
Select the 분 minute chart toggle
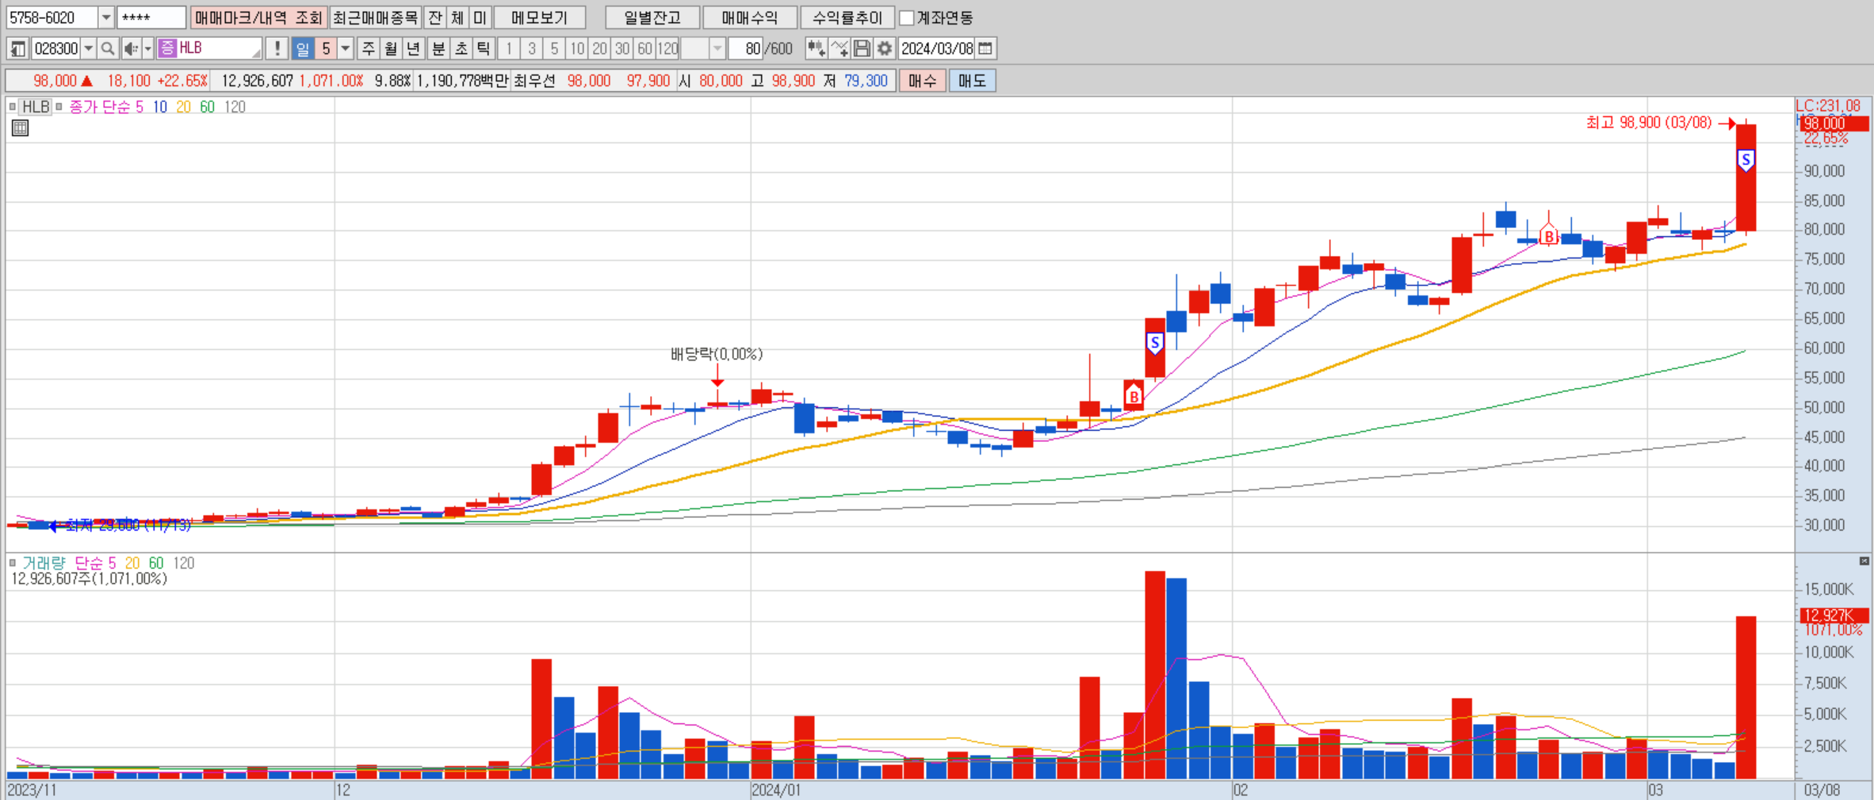pyautogui.click(x=438, y=49)
